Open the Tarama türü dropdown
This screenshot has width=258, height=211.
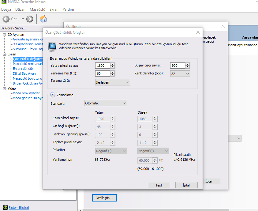[x=113, y=82]
